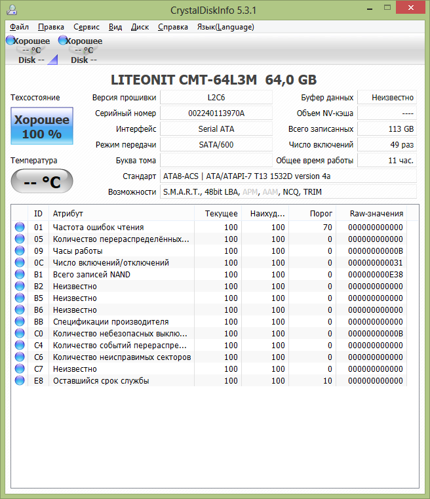Open the Сервис menu
This screenshot has width=430, height=499.
pyautogui.click(x=87, y=27)
